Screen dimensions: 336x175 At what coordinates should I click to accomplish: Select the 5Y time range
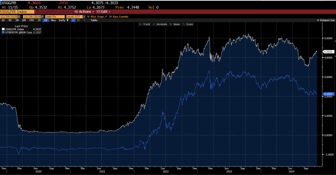click(x=46, y=20)
